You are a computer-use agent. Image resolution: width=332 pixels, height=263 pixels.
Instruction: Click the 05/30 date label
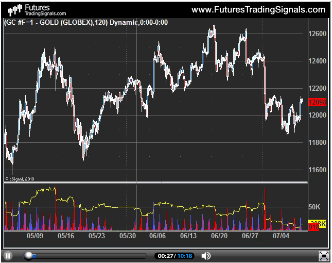(x=128, y=236)
